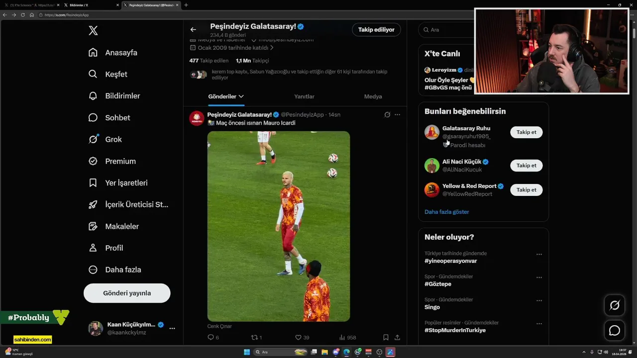Viewport: 637px width, 358px height.
Task: Switch to Medya tab
Action: pyautogui.click(x=373, y=96)
